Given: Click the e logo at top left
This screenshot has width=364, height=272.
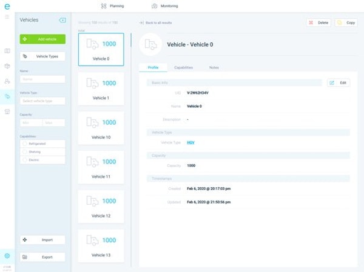Looking at the screenshot, I should point(7,5).
